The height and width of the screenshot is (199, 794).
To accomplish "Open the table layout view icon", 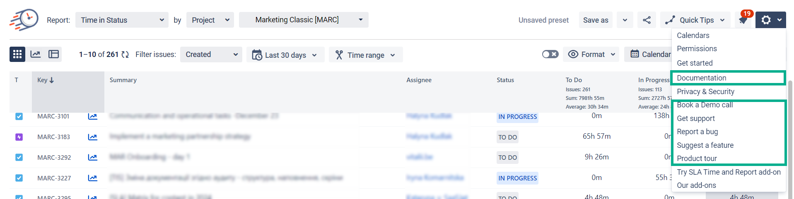I will [x=53, y=54].
